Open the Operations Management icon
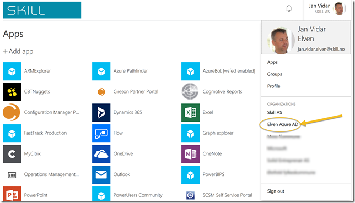Image resolution: width=355 pixels, height=203 pixels. [12, 175]
